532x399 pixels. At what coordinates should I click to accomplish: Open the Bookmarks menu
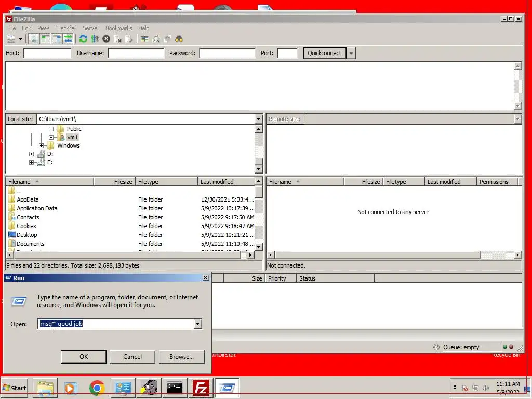118,28
